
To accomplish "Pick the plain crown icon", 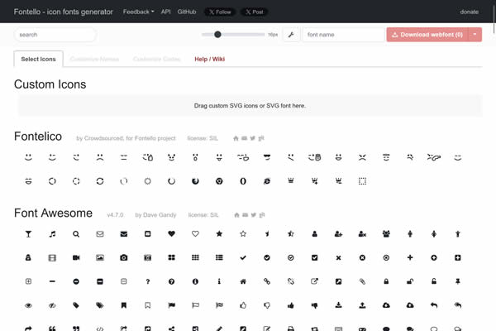I will 291,181.
